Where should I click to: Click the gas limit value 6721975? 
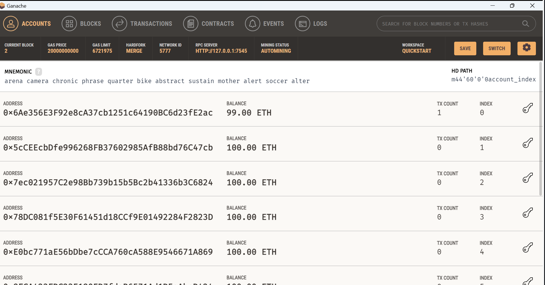click(x=102, y=51)
